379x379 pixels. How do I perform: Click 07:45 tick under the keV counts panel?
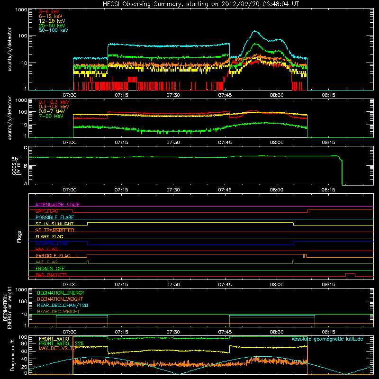225,95
